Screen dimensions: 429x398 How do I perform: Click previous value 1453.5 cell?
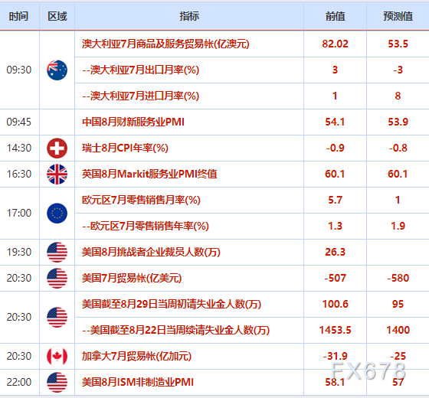click(336, 330)
